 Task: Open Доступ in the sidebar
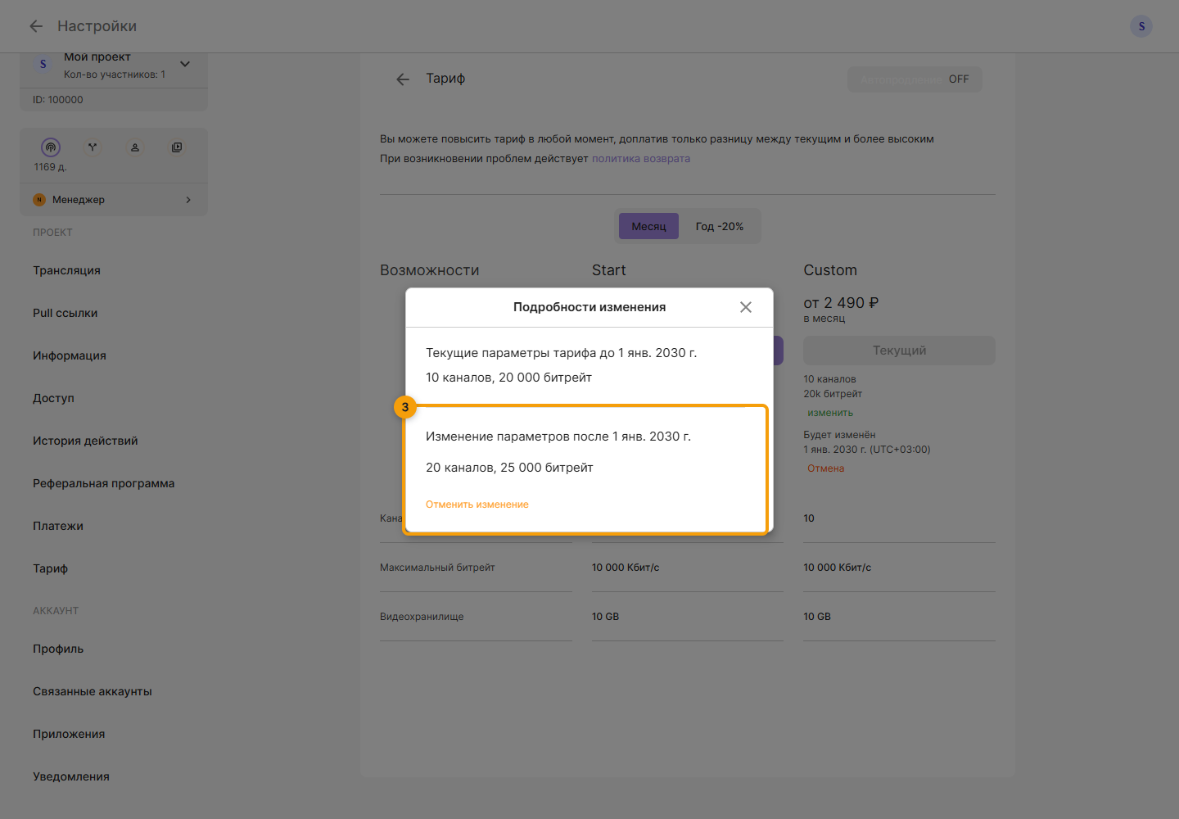(53, 398)
